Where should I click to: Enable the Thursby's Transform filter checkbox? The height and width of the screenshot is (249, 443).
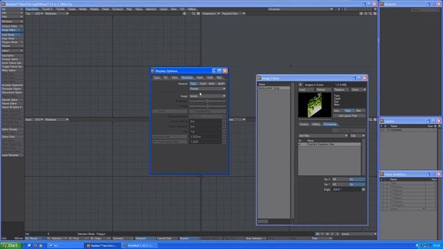click(x=300, y=145)
